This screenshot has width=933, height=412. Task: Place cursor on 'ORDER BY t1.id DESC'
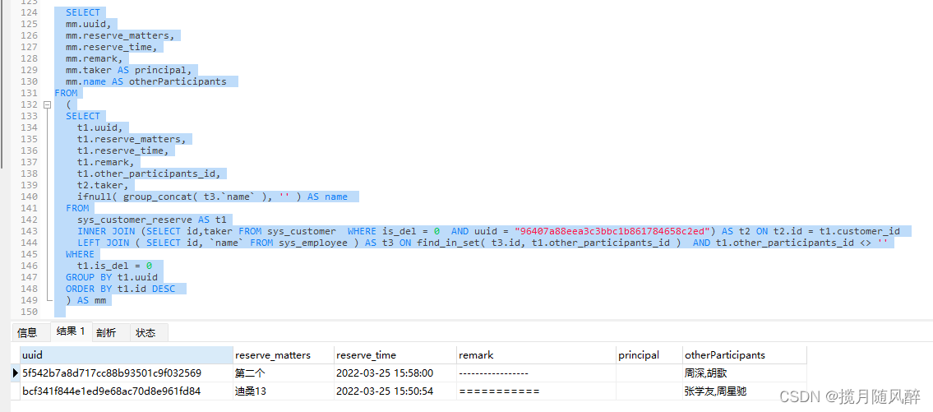pyautogui.click(x=120, y=289)
